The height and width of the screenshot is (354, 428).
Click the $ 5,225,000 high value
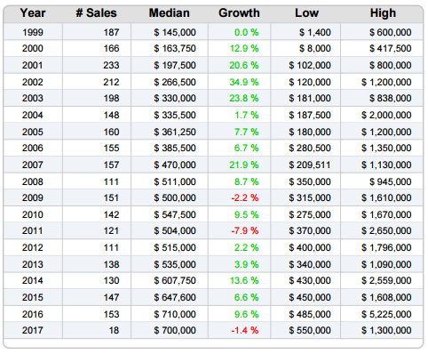pyautogui.click(x=386, y=314)
